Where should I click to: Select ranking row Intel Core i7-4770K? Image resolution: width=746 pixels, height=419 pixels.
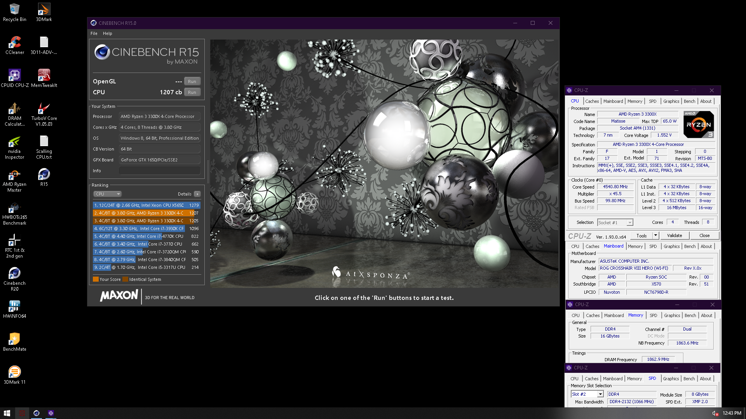(146, 236)
